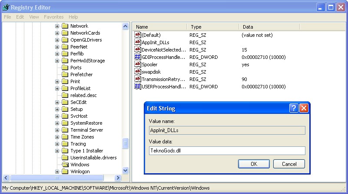Open the Edit menu
The image size is (348, 194).
pos(20,17)
